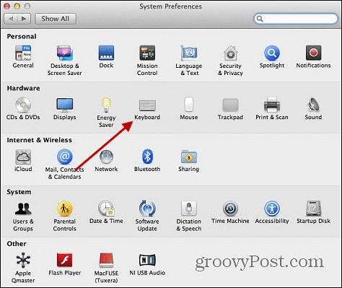Close the System Preferences window

(x=6, y=6)
